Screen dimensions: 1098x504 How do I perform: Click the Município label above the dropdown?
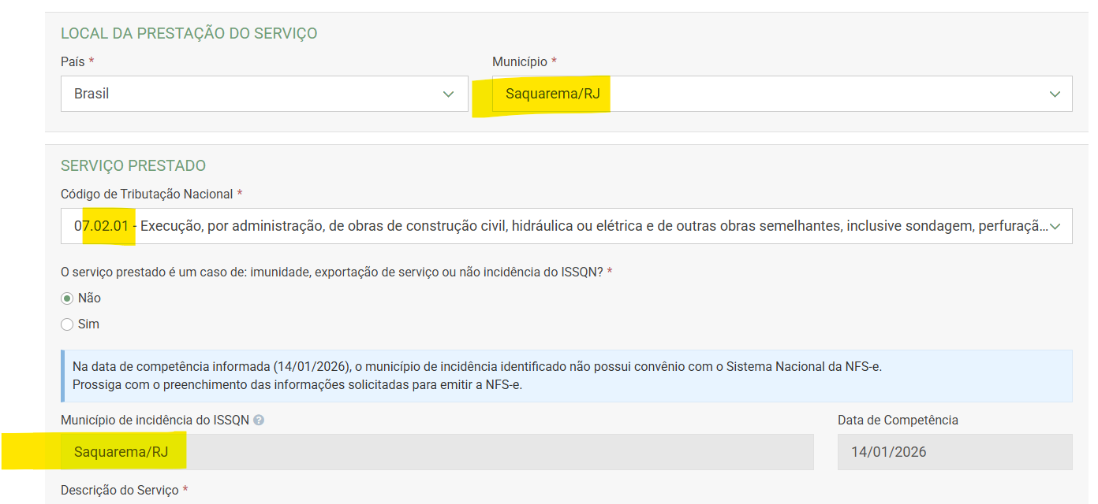pyautogui.click(x=519, y=61)
